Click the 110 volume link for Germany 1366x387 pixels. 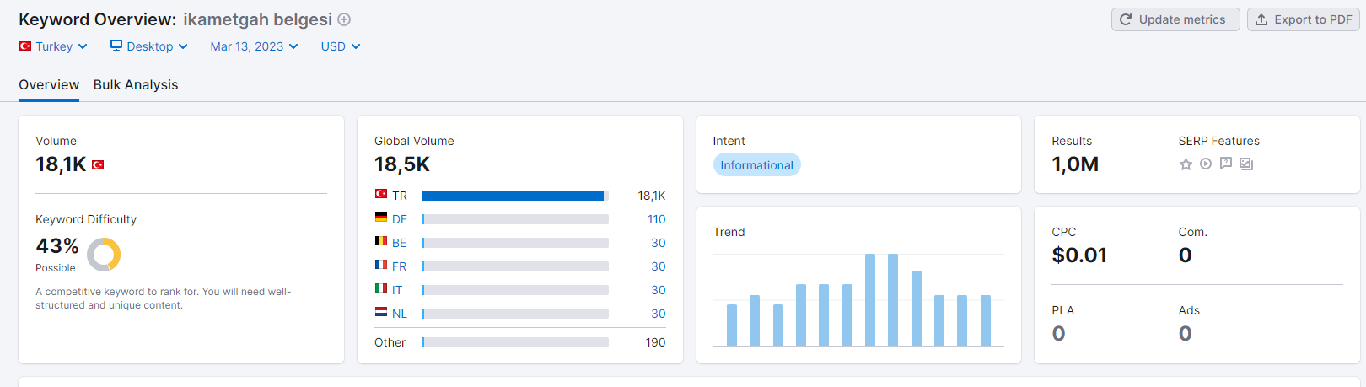[656, 219]
